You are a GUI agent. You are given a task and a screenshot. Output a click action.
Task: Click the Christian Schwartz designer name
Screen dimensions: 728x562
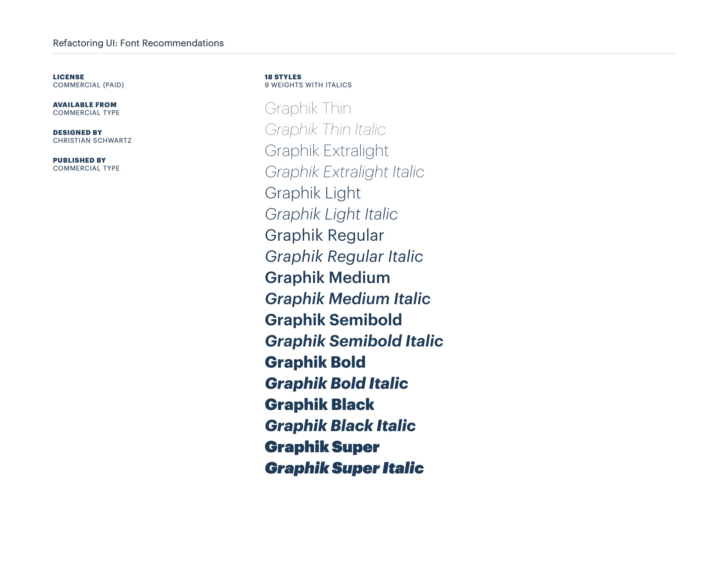[92, 140]
